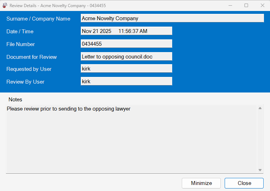The image size is (270, 191).
Task: Focus the File Number field showing 0434455
Action: pyautogui.click(x=126, y=44)
